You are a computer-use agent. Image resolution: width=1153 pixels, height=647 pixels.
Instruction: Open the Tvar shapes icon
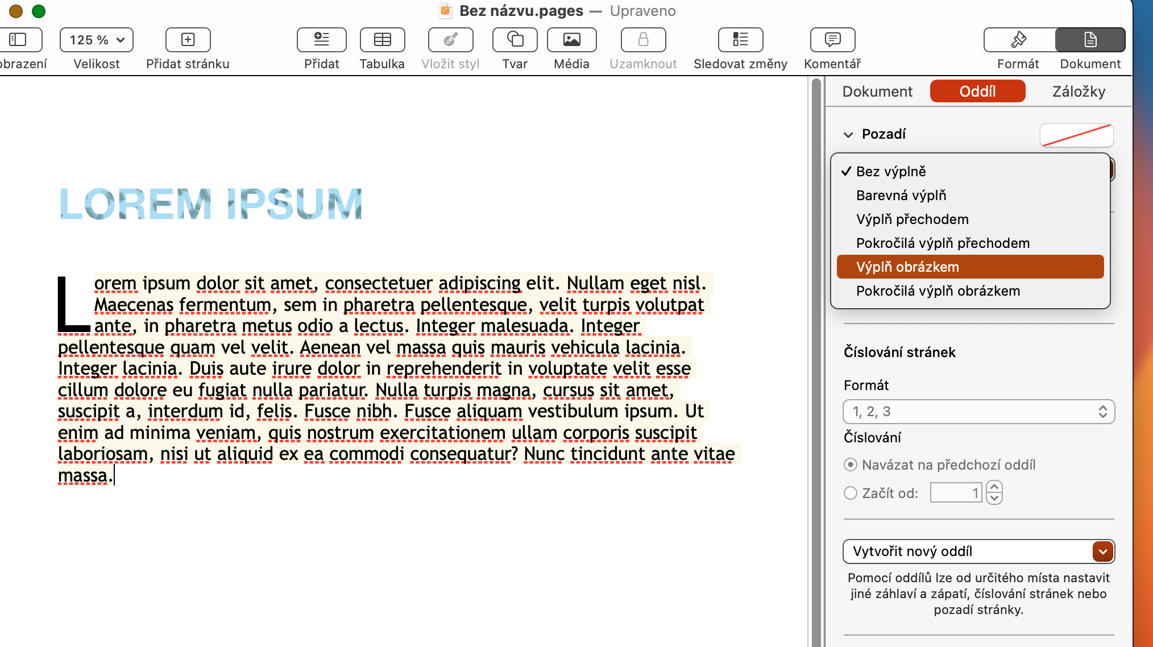pyautogui.click(x=515, y=40)
